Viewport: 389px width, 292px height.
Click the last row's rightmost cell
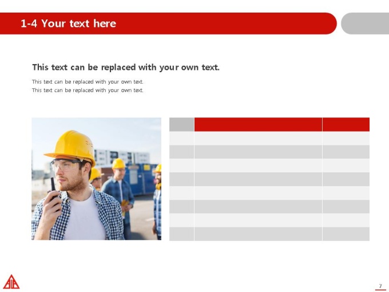tap(346, 234)
